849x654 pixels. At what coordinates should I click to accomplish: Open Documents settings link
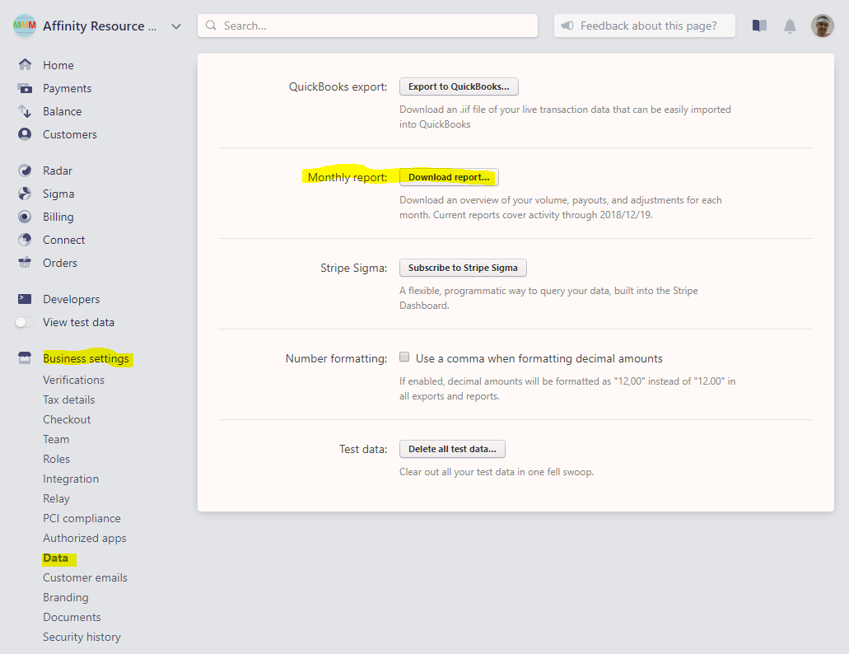point(72,617)
